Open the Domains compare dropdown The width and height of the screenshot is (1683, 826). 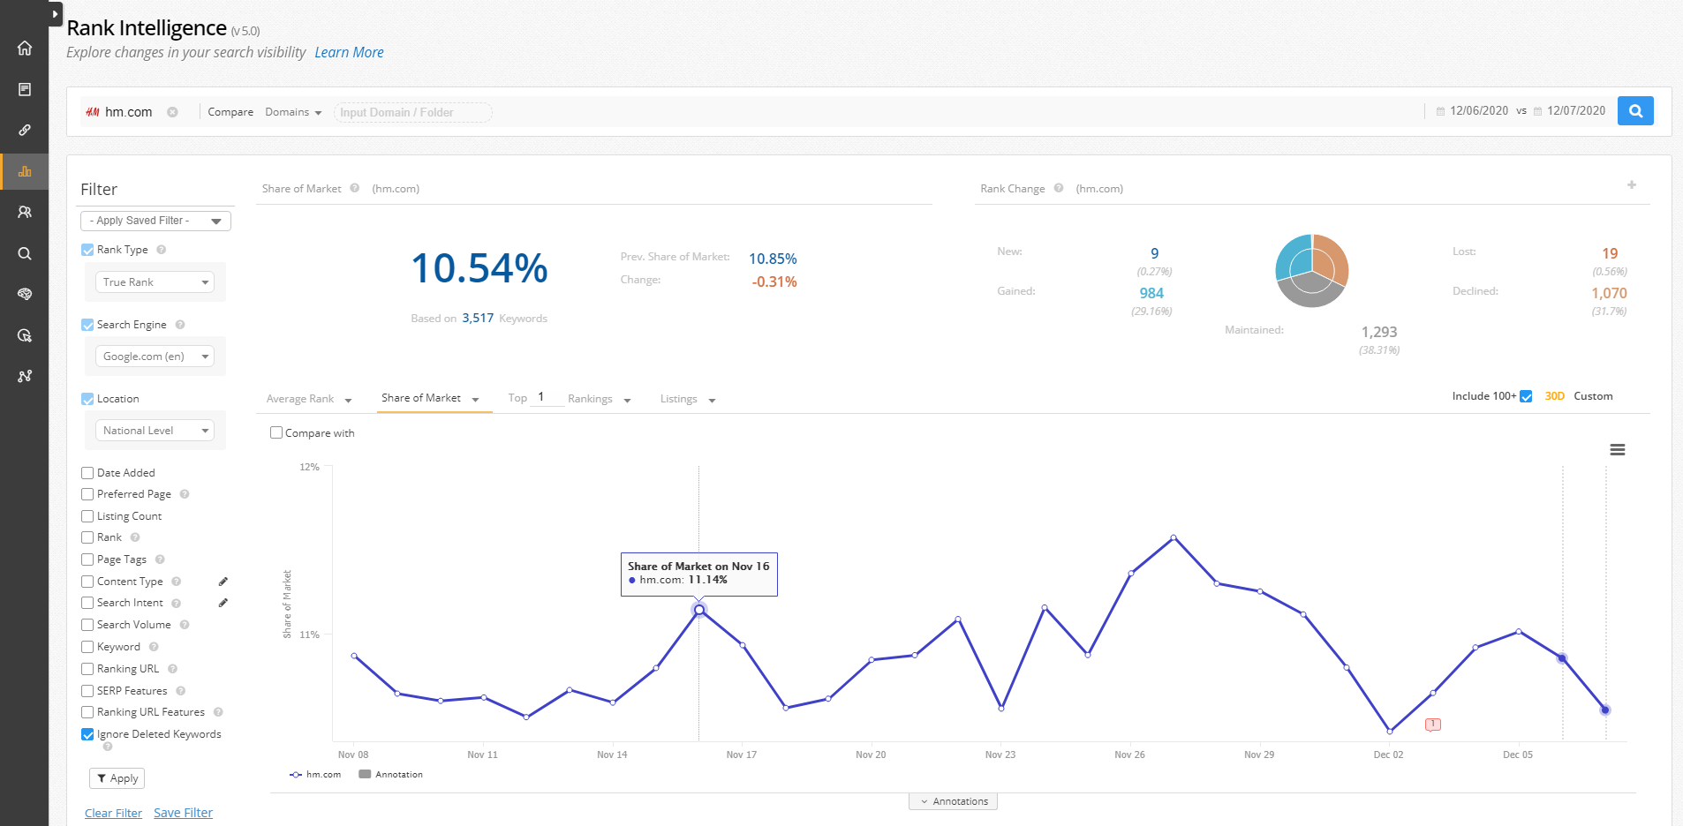click(293, 112)
